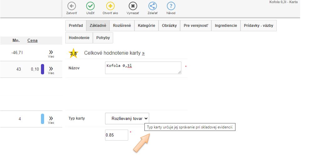The height and width of the screenshot is (159, 313).
Task: Select the Pohyby tab
Action: (103, 38)
